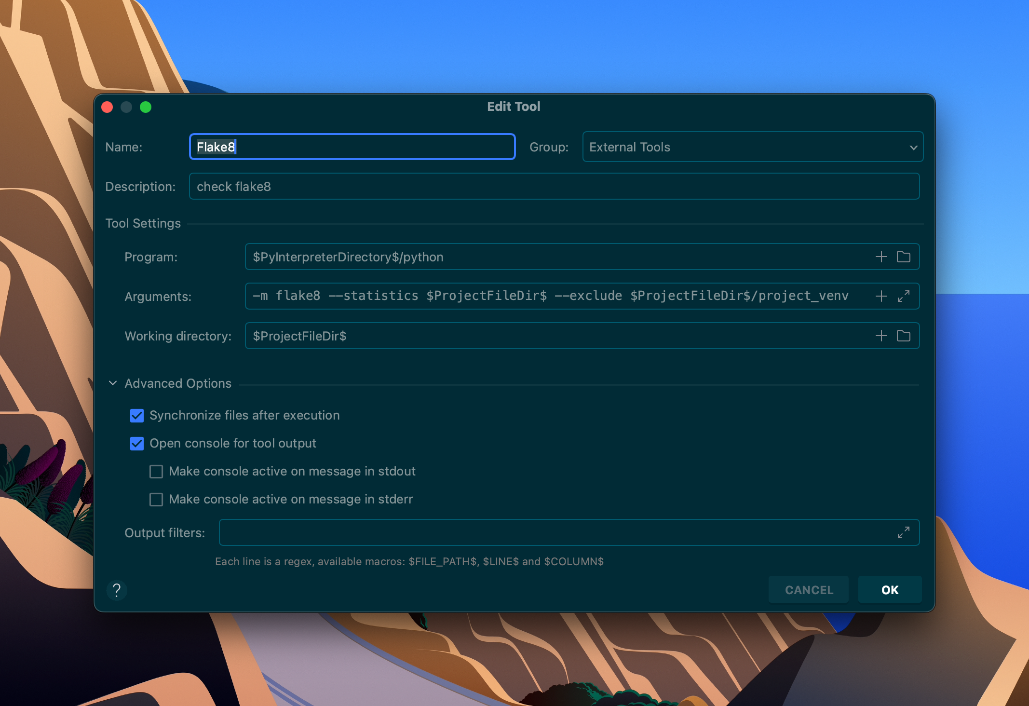Screen dimensions: 1029x706
Task: Expand the Output filters editor
Action: click(903, 532)
